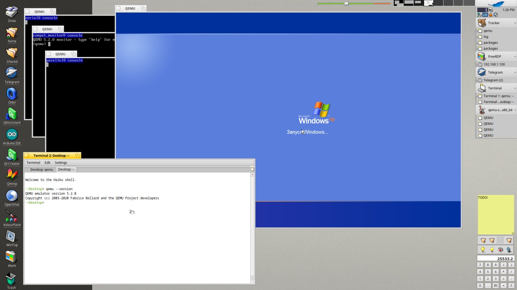Click the first workspace in Workspaces applet
This screenshot has height=290, width=517.
click(x=398, y=3)
